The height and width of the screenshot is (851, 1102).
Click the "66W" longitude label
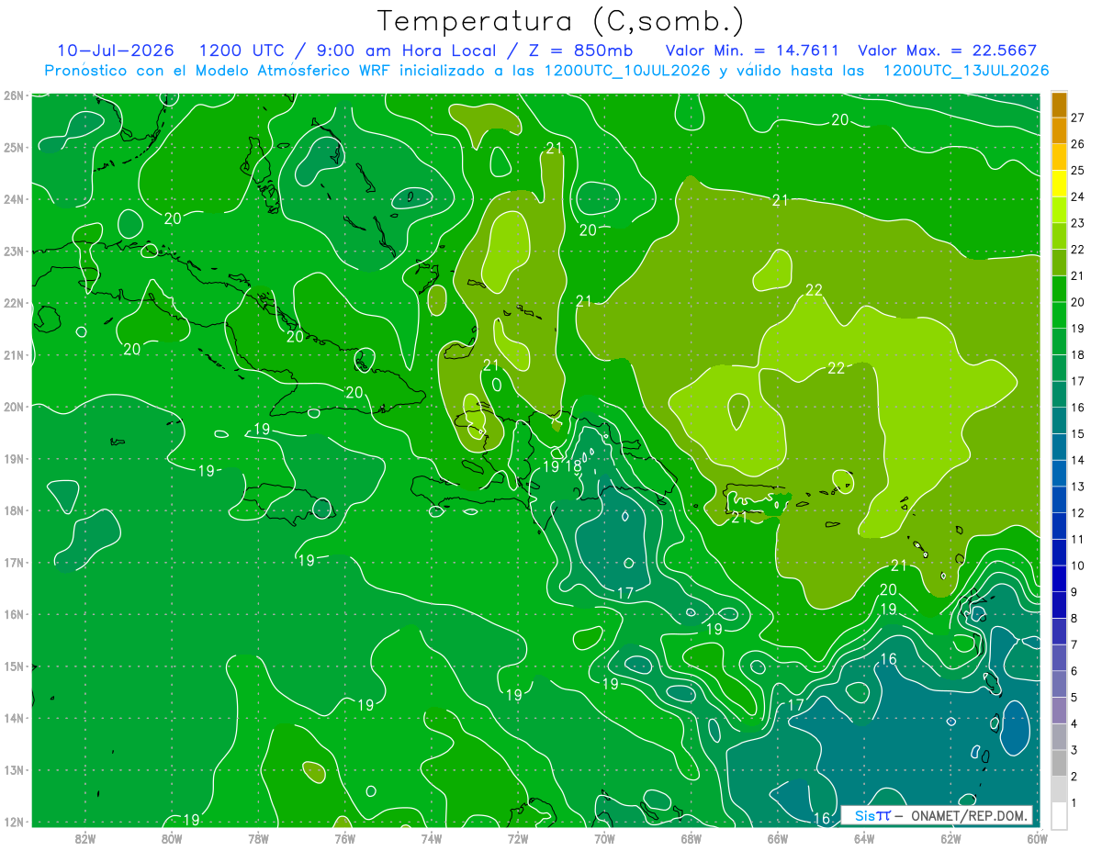click(777, 838)
